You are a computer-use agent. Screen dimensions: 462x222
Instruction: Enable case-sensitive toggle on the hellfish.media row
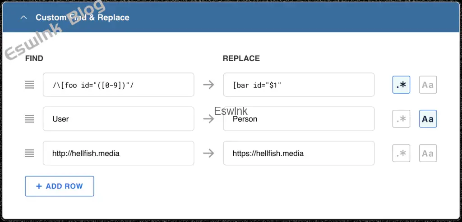(428, 153)
